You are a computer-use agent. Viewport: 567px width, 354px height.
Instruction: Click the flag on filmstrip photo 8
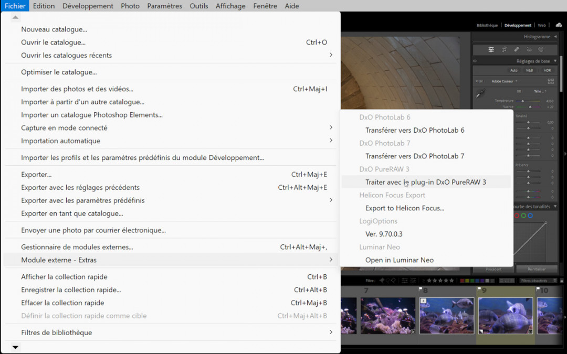click(x=421, y=288)
